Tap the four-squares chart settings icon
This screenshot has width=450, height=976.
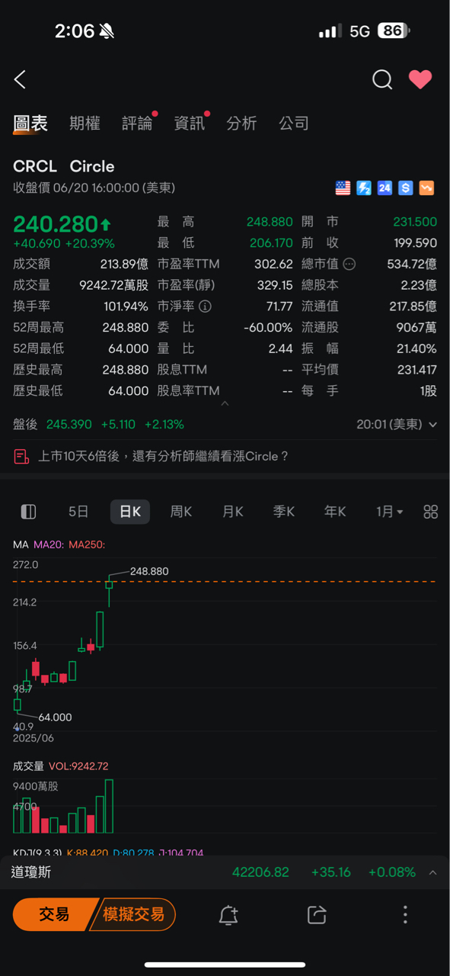pos(431,512)
